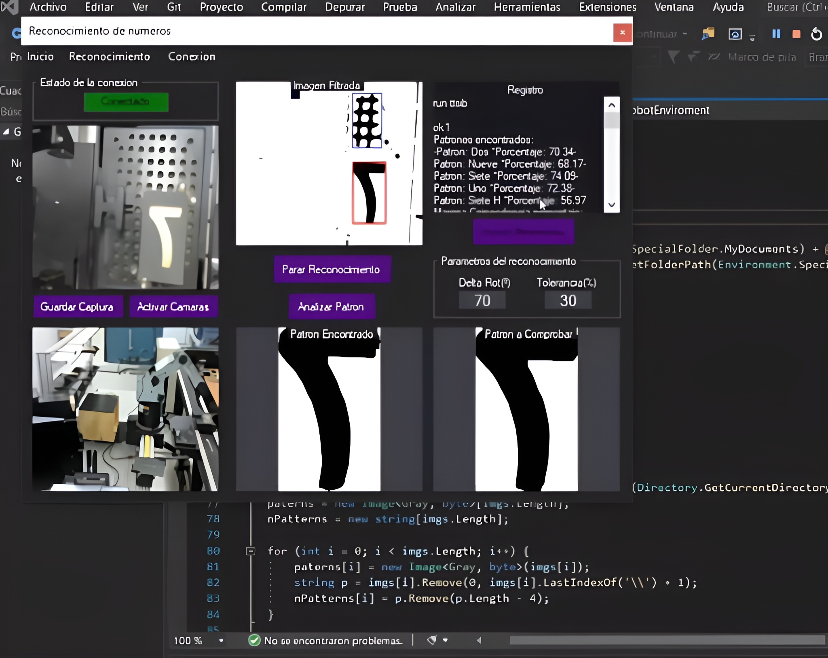The height and width of the screenshot is (658, 828).
Task: Switch to the Conexion tab
Action: point(192,57)
